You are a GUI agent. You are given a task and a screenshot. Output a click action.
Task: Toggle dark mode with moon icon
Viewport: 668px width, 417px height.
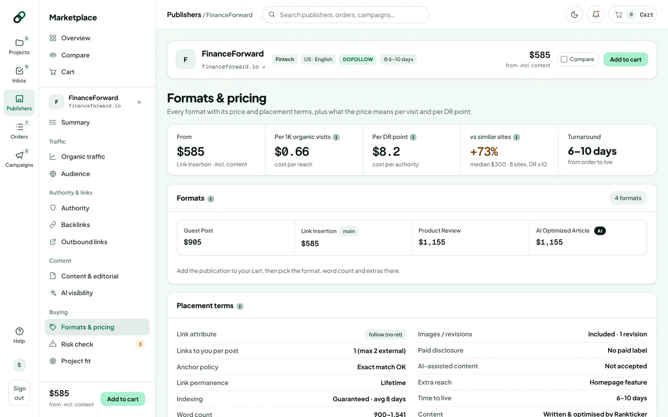coord(574,15)
